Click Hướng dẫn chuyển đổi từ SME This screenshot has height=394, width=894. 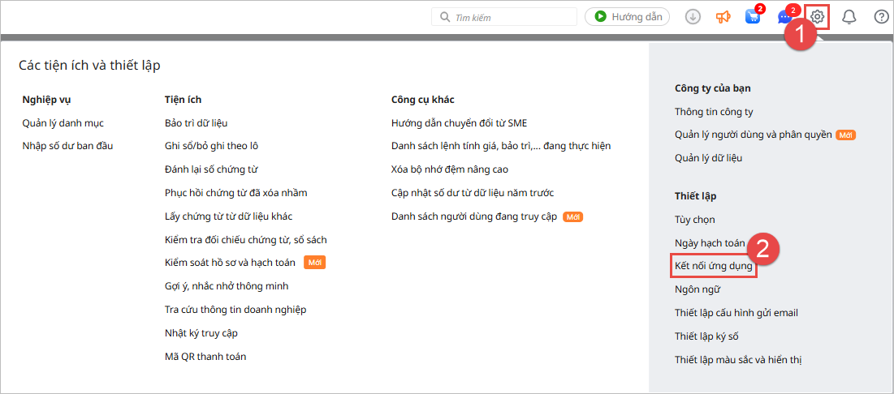pyautogui.click(x=459, y=123)
